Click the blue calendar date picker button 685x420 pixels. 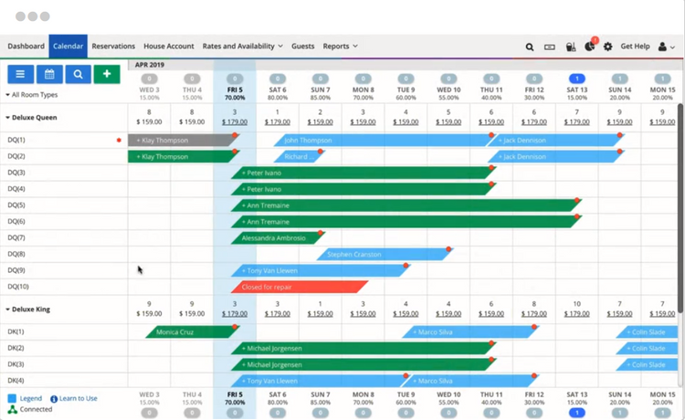click(x=49, y=74)
